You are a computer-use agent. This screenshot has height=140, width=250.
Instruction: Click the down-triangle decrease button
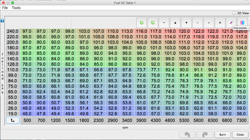tap(187, 23)
